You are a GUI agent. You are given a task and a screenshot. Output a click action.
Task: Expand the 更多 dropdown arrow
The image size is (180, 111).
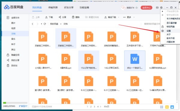[x=134, y=17]
